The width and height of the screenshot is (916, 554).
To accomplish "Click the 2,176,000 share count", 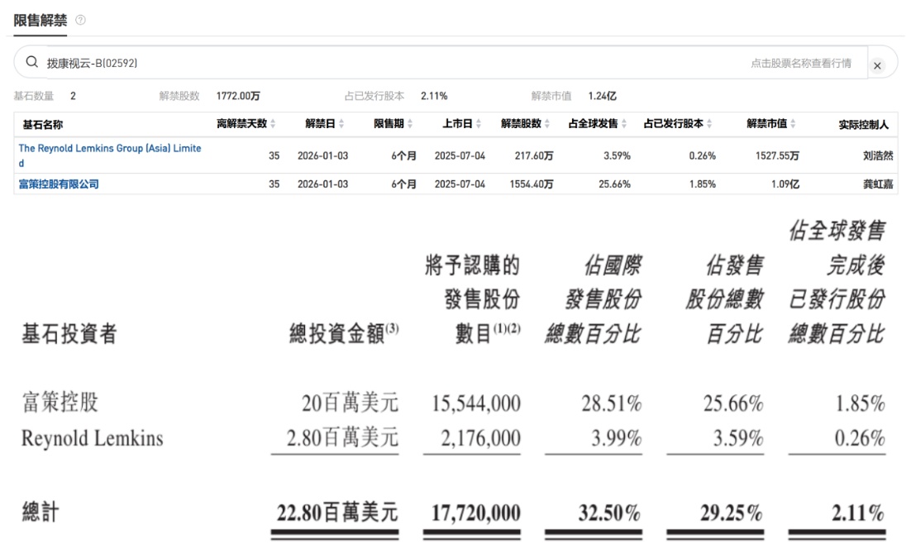I will (x=480, y=438).
